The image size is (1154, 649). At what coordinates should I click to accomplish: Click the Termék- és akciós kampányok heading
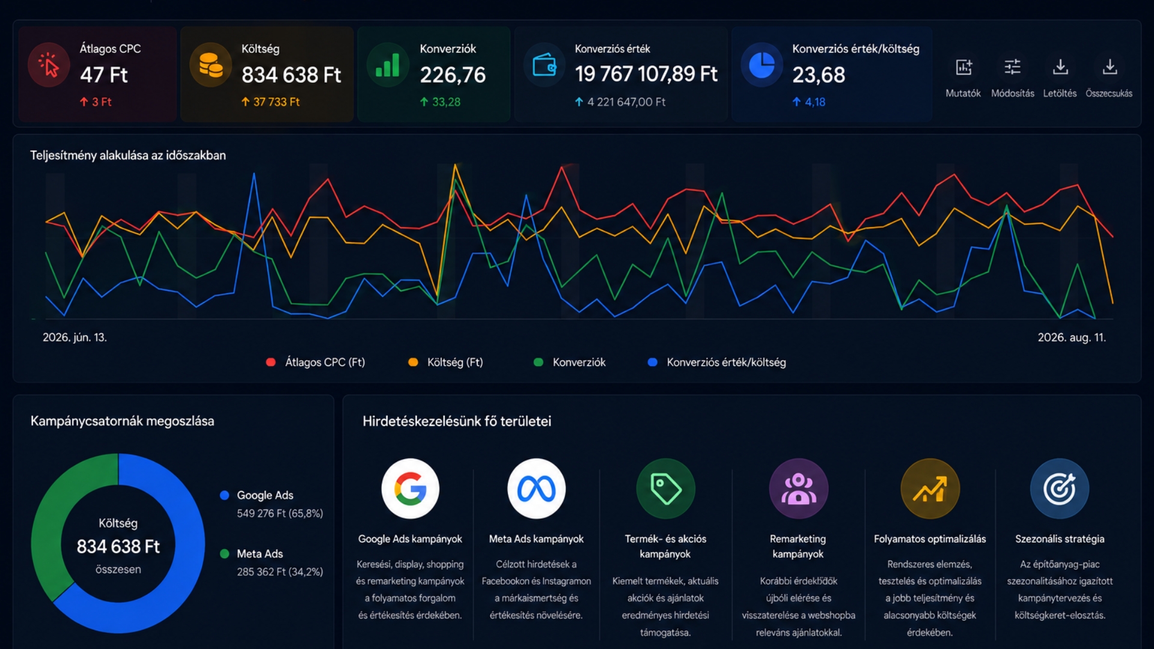coord(665,546)
